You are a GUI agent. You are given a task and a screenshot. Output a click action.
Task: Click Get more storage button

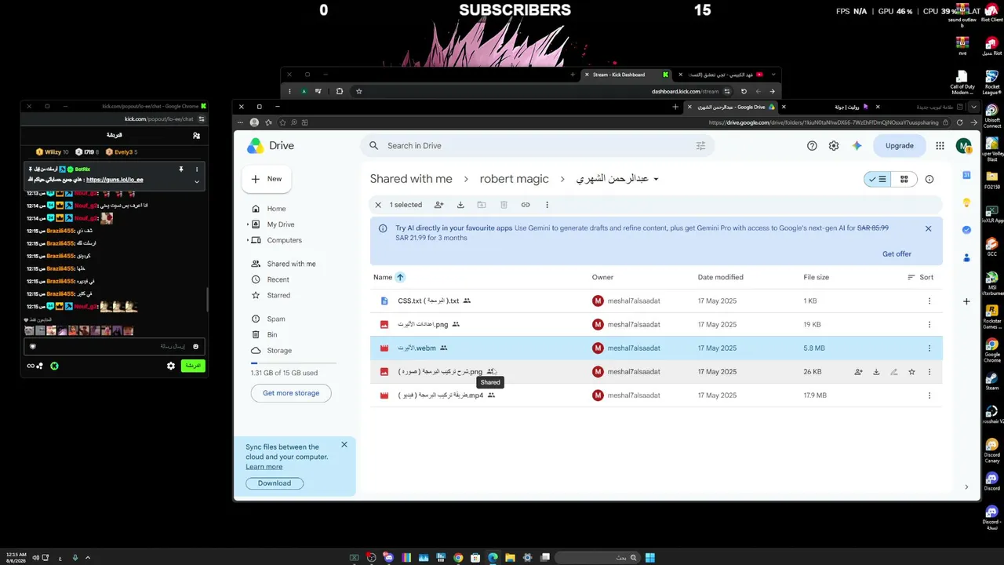(x=291, y=393)
